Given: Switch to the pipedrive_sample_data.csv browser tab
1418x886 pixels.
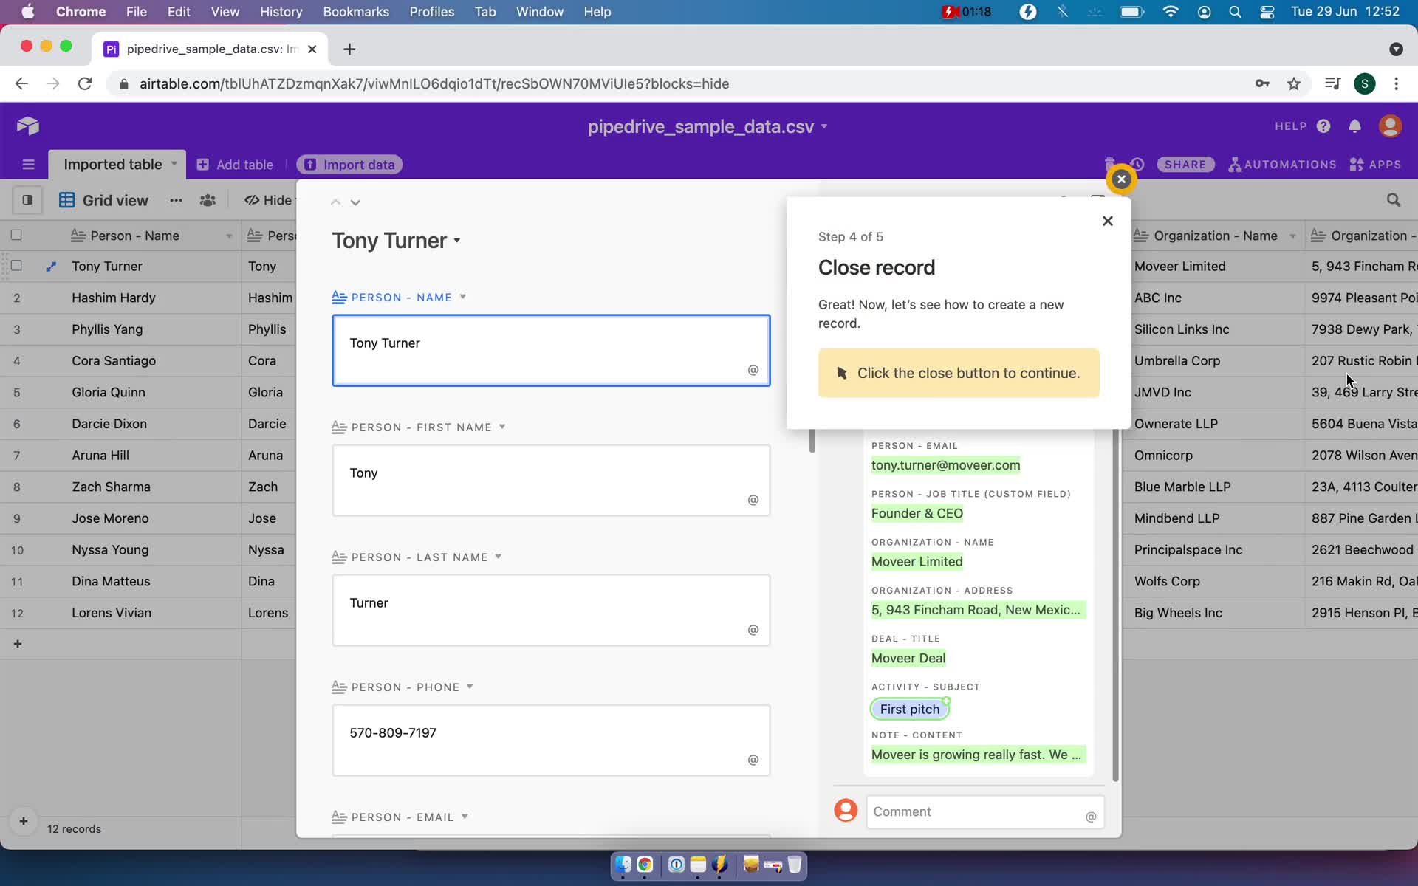Looking at the screenshot, I should [209, 49].
